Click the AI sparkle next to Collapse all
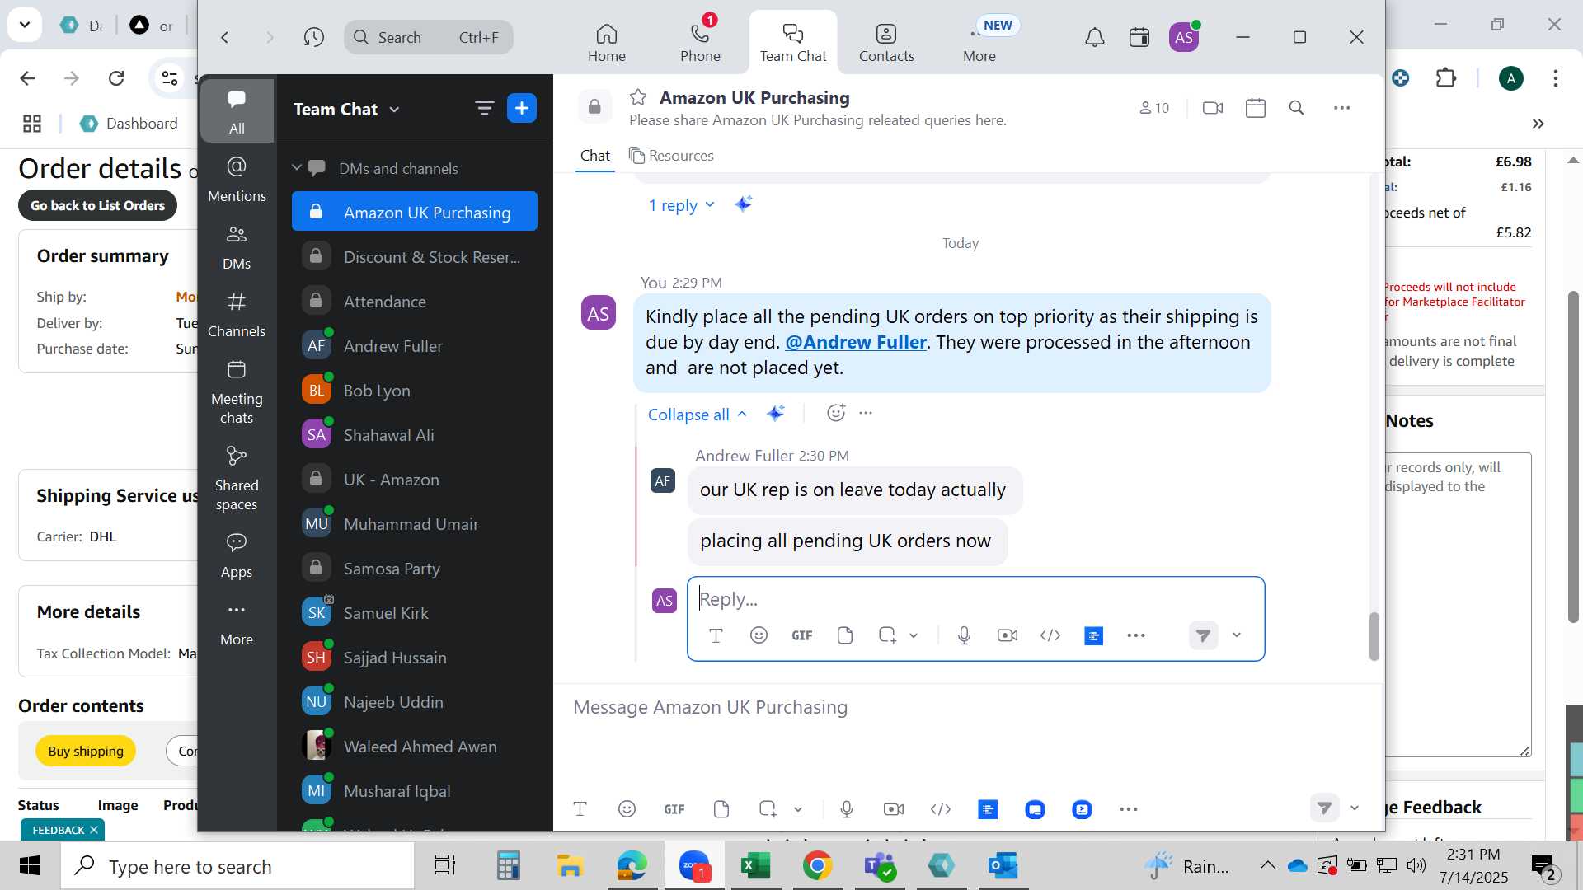 click(x=775, y=413)
